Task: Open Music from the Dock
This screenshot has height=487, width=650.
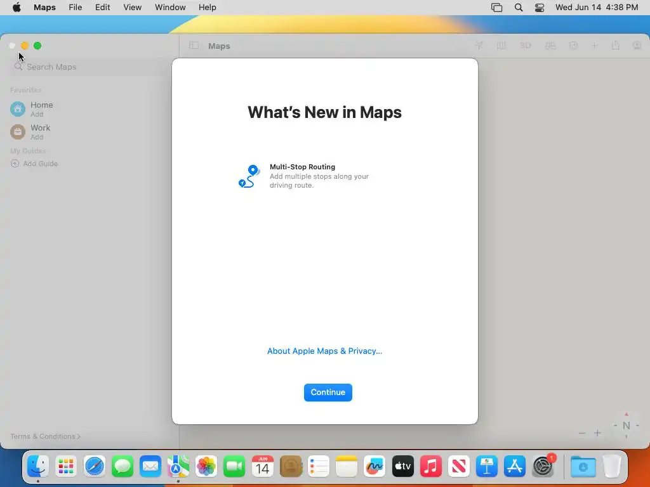Action: tap(431, 467)
